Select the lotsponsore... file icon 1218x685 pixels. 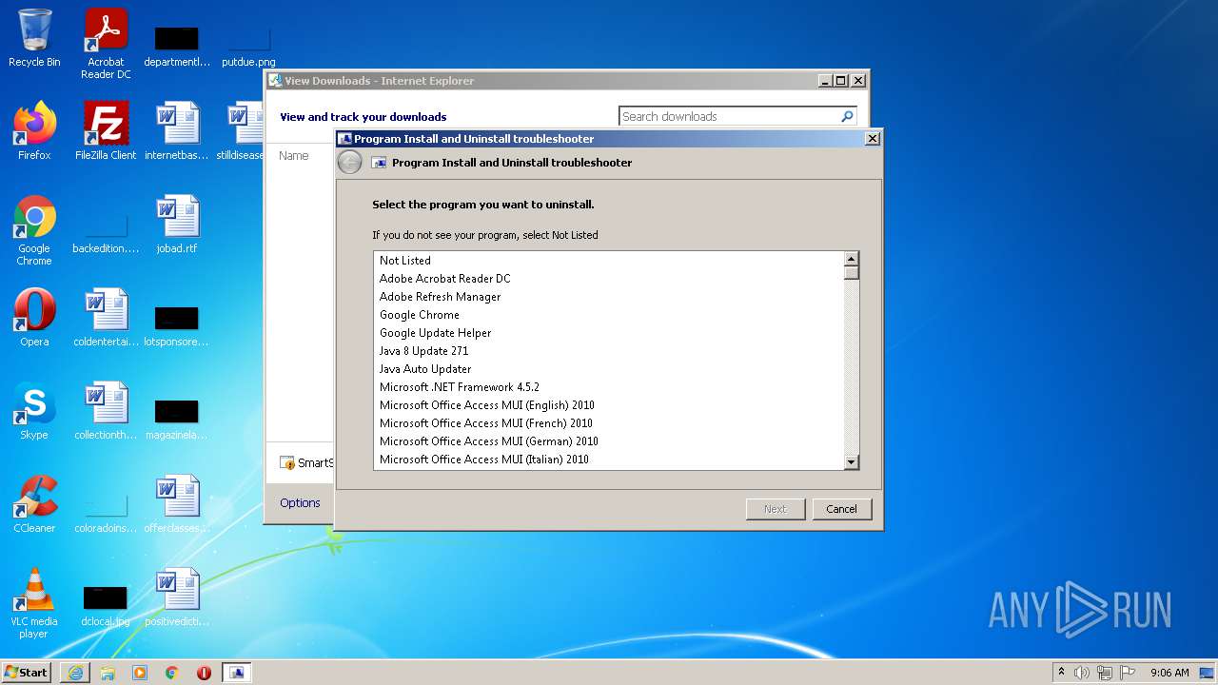click(177, 326)
